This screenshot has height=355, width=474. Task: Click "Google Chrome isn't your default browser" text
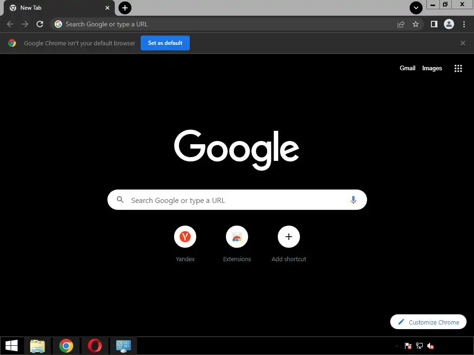pos(80,43)
